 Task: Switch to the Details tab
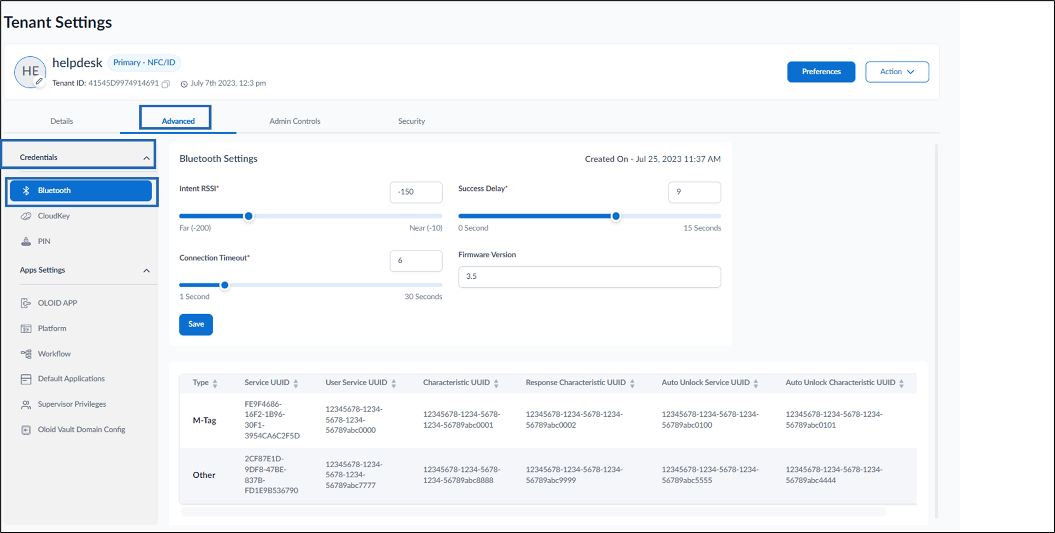pos(62,121)
